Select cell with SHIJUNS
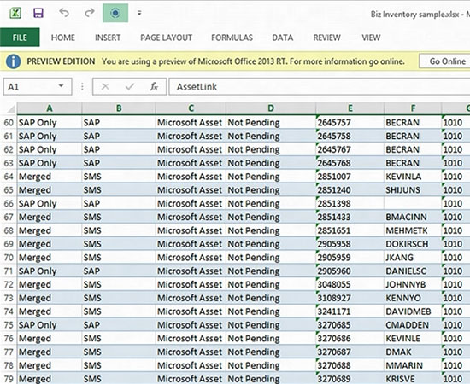The height and width of the screenshot is (384, 470). point(413,190)
